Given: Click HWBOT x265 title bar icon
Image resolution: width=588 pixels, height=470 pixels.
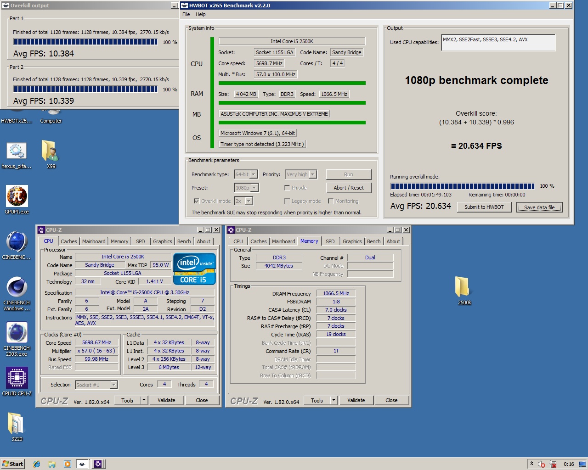Looking at the screenshot, I should [185, 6].
